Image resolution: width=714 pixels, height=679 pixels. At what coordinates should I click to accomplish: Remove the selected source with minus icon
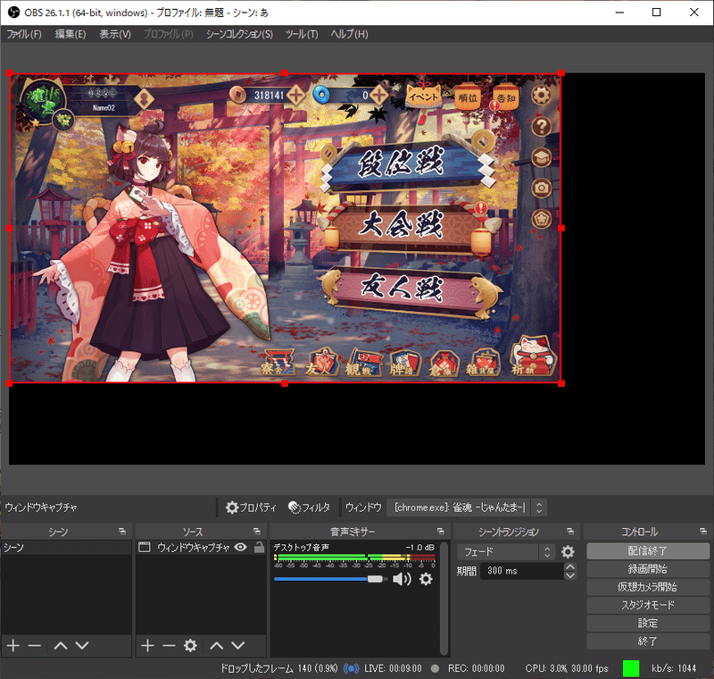click(169, 645)
